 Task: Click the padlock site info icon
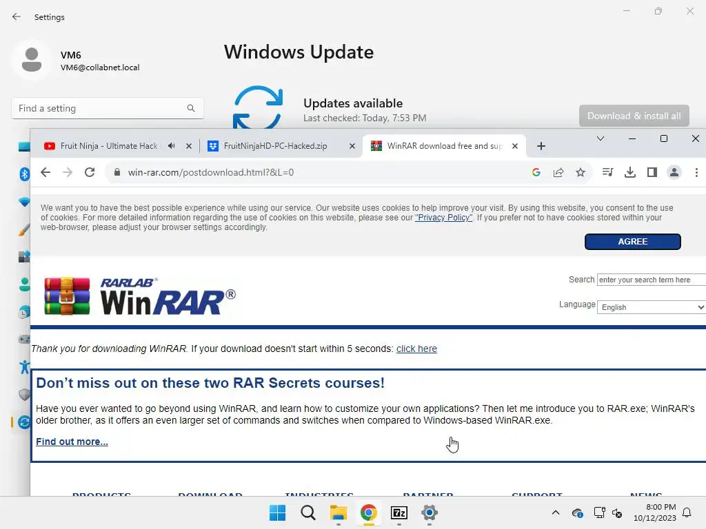pos(117,172)
